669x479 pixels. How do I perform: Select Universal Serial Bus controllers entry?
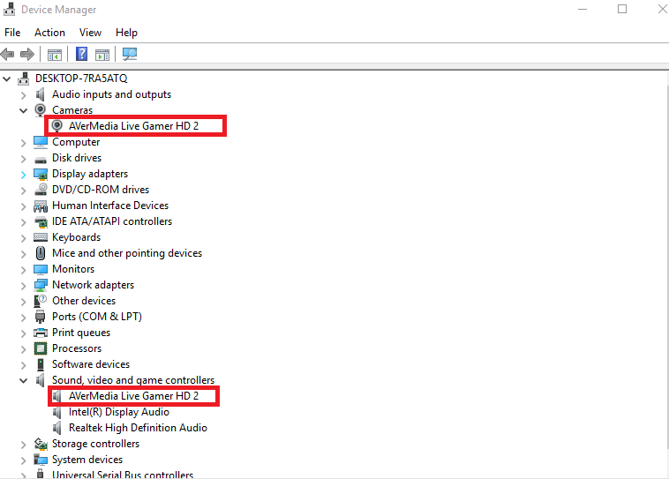click(123, 474)
